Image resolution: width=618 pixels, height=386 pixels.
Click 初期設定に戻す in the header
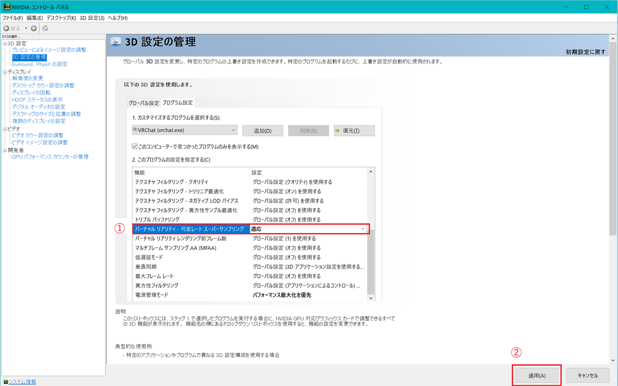click(x=586, y=52)
